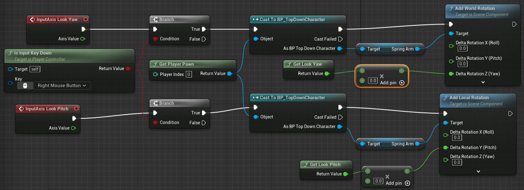524x190 pixels.
Task: Click the Spring Arm output pin of lower getter node
Action: pos(417,144)
